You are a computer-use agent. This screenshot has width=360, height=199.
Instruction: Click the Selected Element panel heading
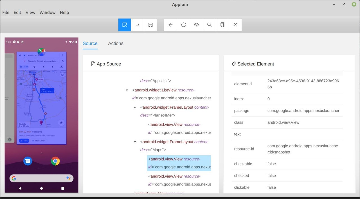[253, 64]
